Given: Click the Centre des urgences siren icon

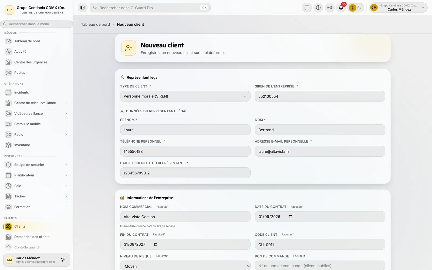Looking at the screenshot, I should coord(8,62).
